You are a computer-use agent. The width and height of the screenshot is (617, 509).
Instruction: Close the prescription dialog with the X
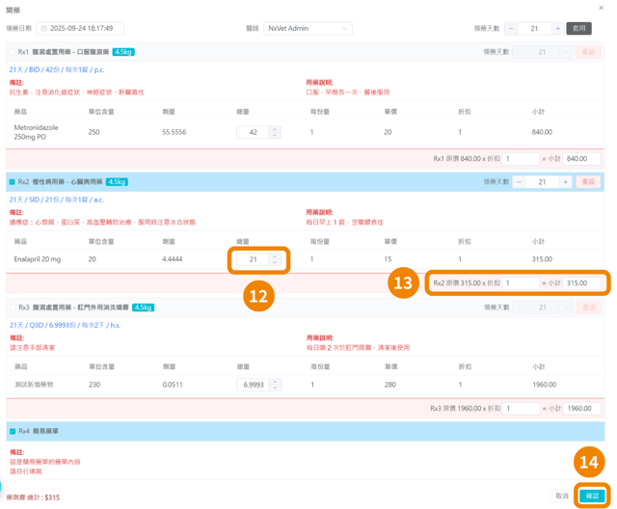pyautogui.click(x=601, y=8)
